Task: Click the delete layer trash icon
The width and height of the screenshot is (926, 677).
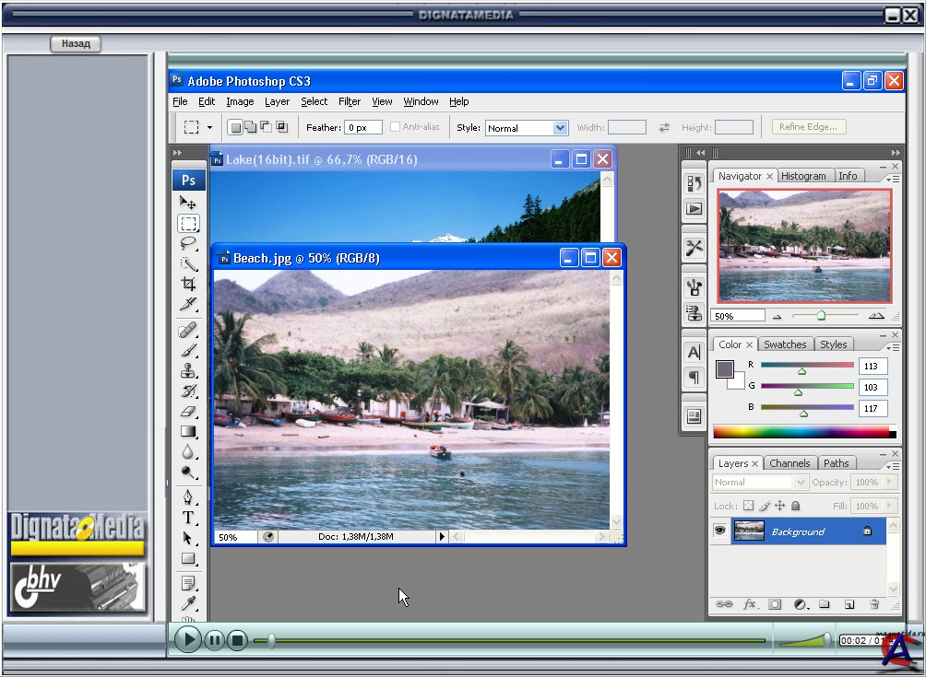Action: coord(874,605)
